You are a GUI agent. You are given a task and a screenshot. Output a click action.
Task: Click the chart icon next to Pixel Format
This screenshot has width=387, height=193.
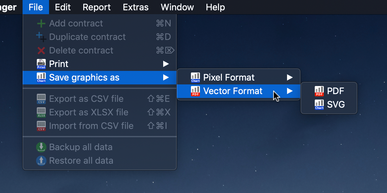(195, 78)
